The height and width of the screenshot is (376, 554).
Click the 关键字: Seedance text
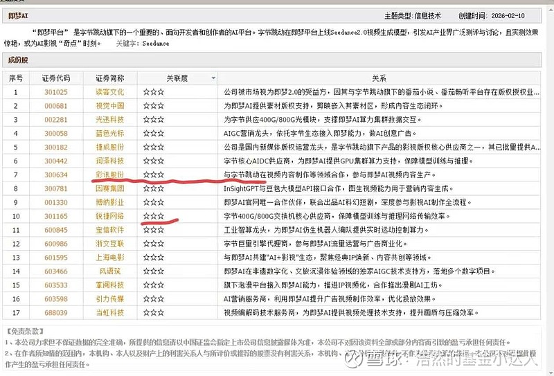(x=143, y=44)
